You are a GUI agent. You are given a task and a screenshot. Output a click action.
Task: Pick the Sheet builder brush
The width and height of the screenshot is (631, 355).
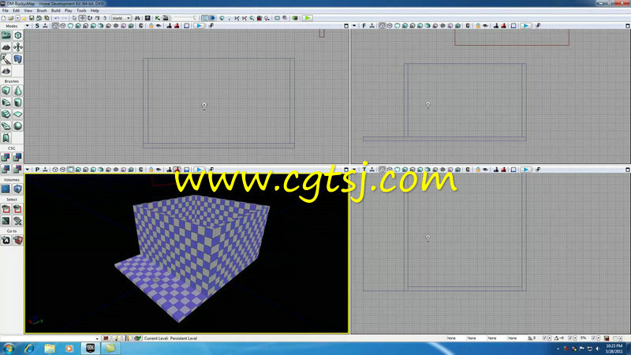[x=17, y=114]
